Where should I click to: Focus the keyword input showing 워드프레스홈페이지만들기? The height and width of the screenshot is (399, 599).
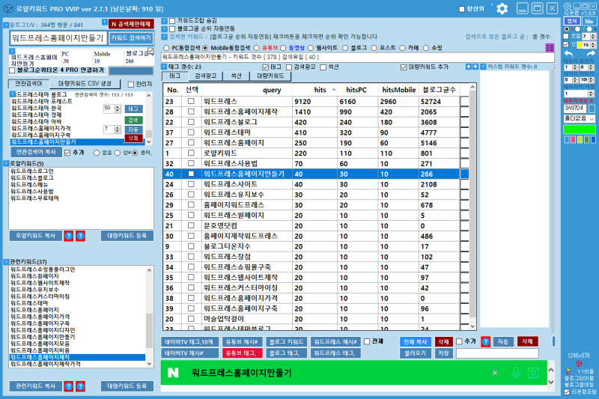[58, 37]
